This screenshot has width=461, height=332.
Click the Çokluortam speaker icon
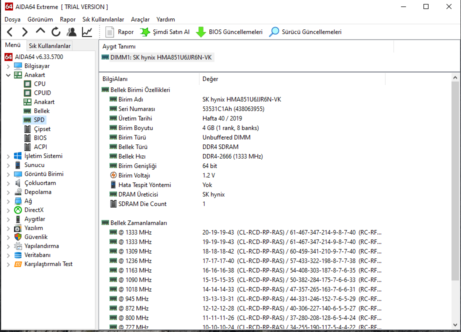pos(18,183)
